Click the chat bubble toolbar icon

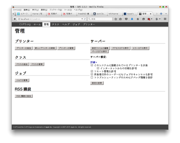(x=144, y=19)
